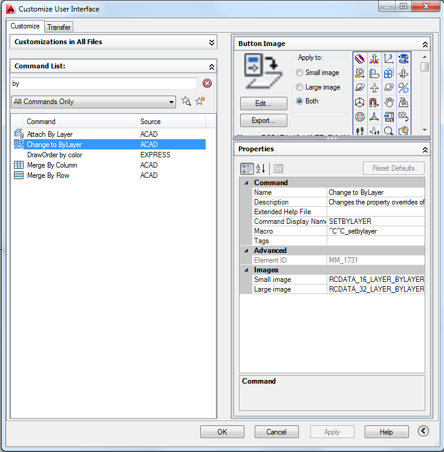Select the 3DS import image
This screenshot has height=452, width=444.
(389, 116)
